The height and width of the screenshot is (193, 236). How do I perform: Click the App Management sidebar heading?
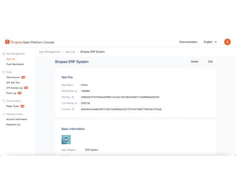pyautogui.click(x=15, y=54)
